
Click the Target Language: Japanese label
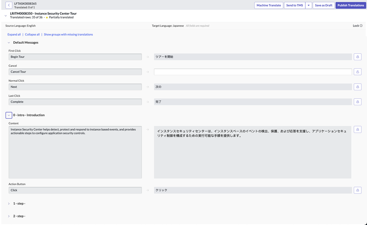(x=167, y=26)
